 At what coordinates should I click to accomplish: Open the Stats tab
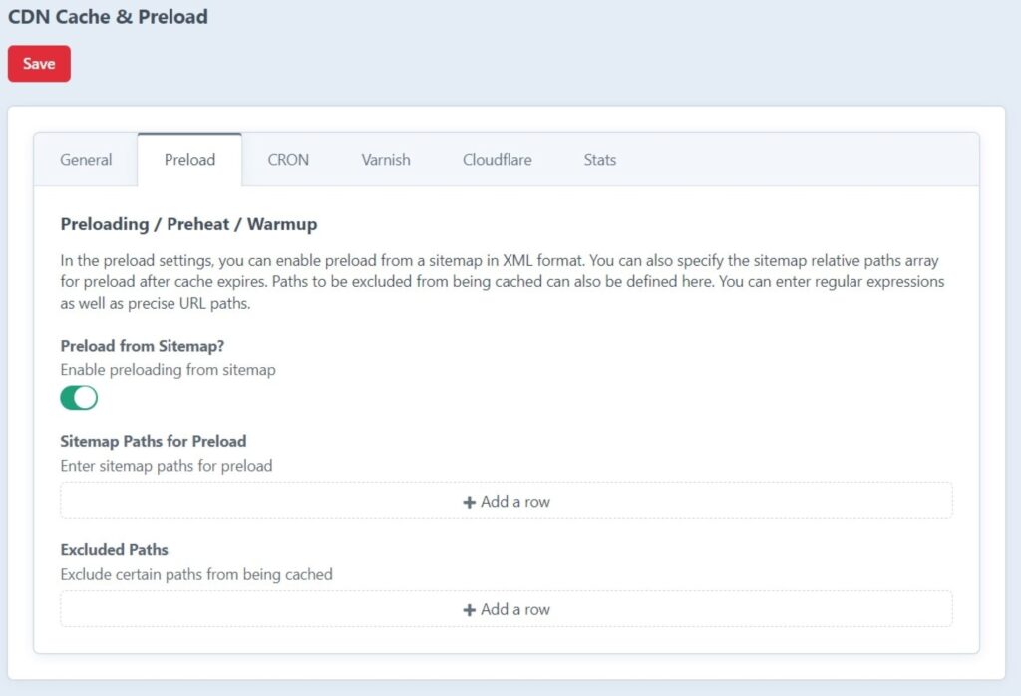pyautogui.click(x=599, y=160)
